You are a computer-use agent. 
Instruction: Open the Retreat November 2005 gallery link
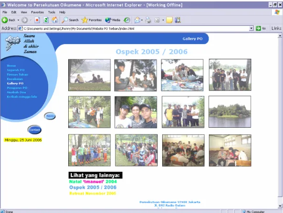[x=93, y=193]
